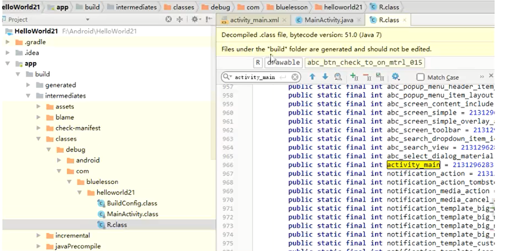Screen dimensions: 514x251
Task: Select MainActivity.class file
Action: (132, 214)
